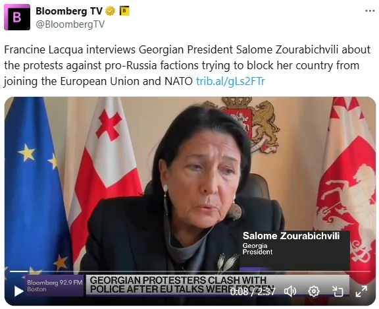This screenshot has height=309, width=379.
Task: Open the picture-in-picture mini player
Action: 338,291
